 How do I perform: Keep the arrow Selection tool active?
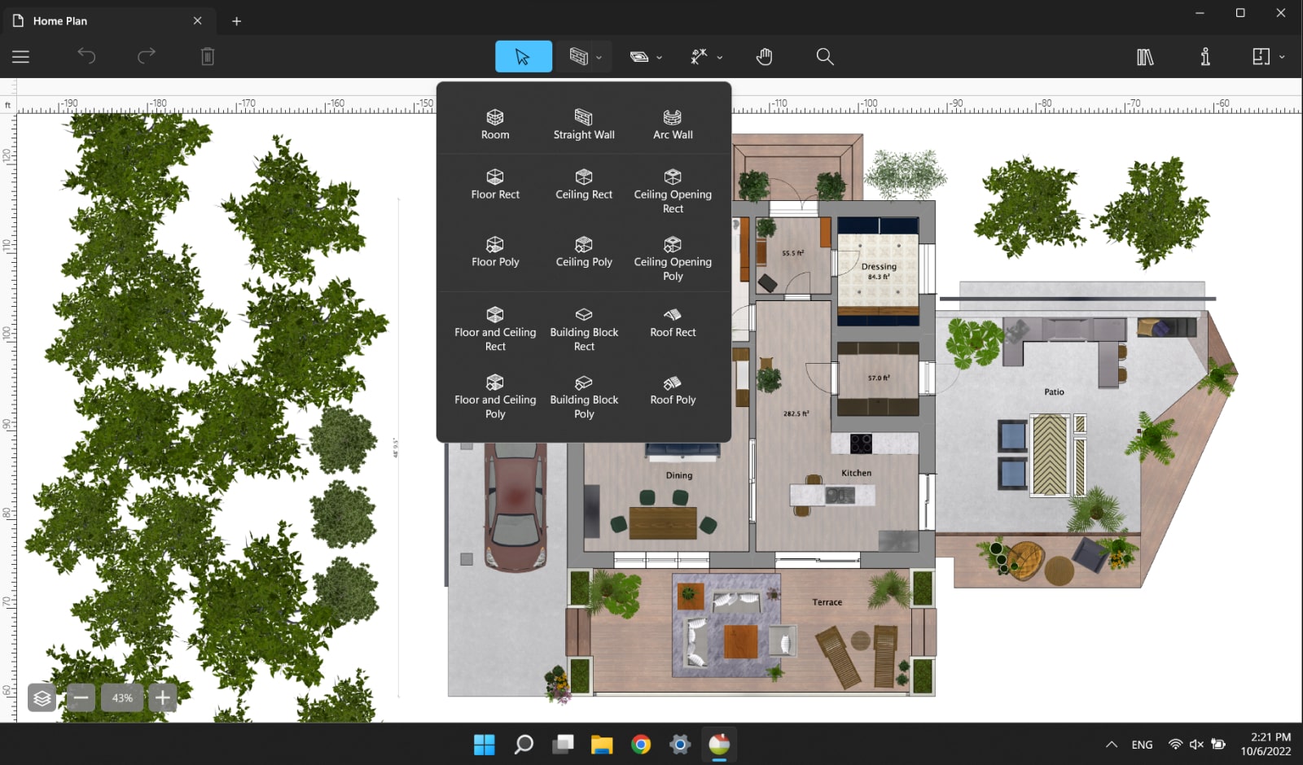pos(522,56)
